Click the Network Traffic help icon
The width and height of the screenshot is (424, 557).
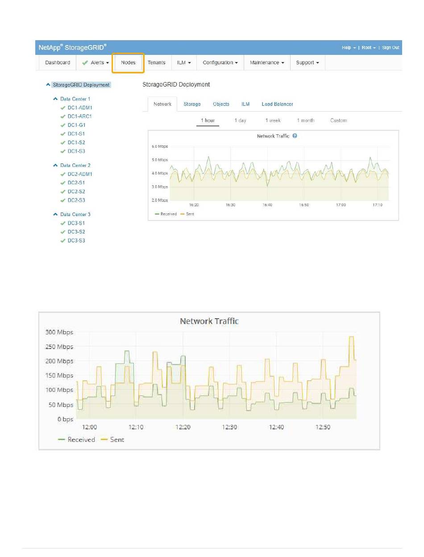click(x=295, y=136)
